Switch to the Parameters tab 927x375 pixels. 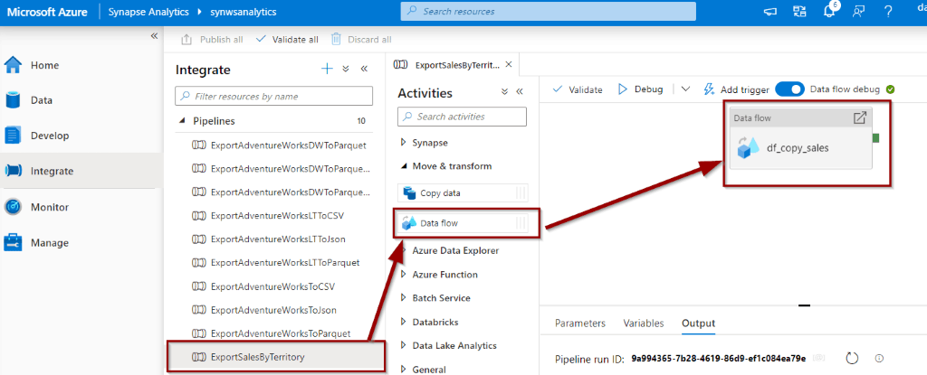(x=580, y=323)
